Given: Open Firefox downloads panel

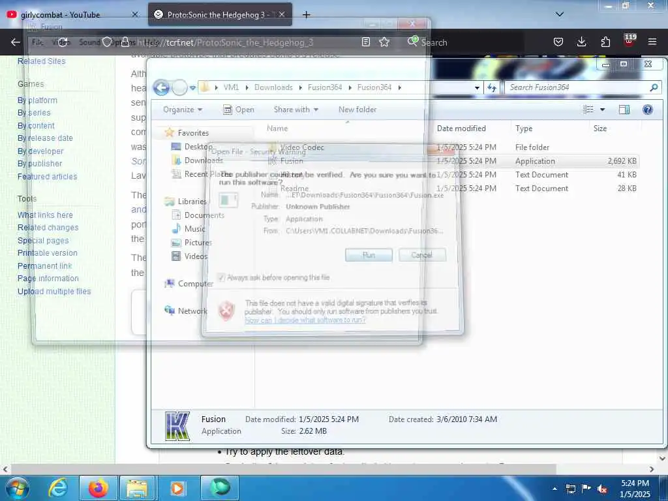Looking at the screenshot, I should [581, 42].
